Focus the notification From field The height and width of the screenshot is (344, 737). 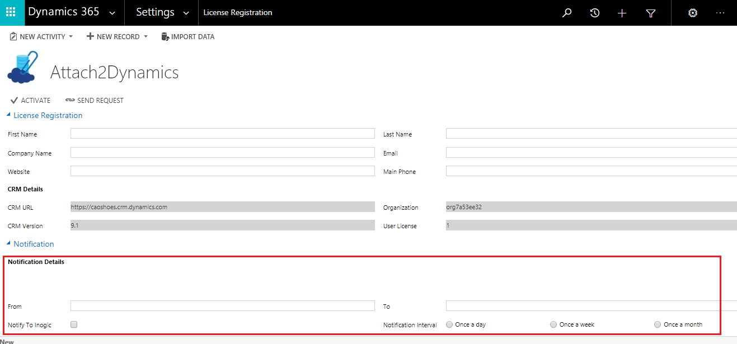tap(223, 306)
